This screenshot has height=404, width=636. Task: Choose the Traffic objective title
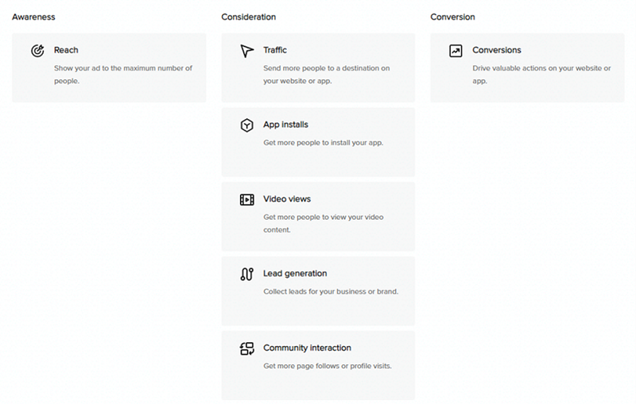(x=275, y=50)
